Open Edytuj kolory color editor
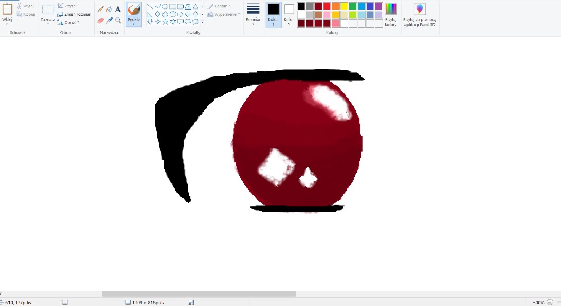 tap(391, 14)
